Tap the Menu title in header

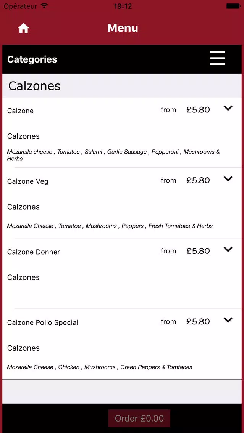tap(123, 28)
